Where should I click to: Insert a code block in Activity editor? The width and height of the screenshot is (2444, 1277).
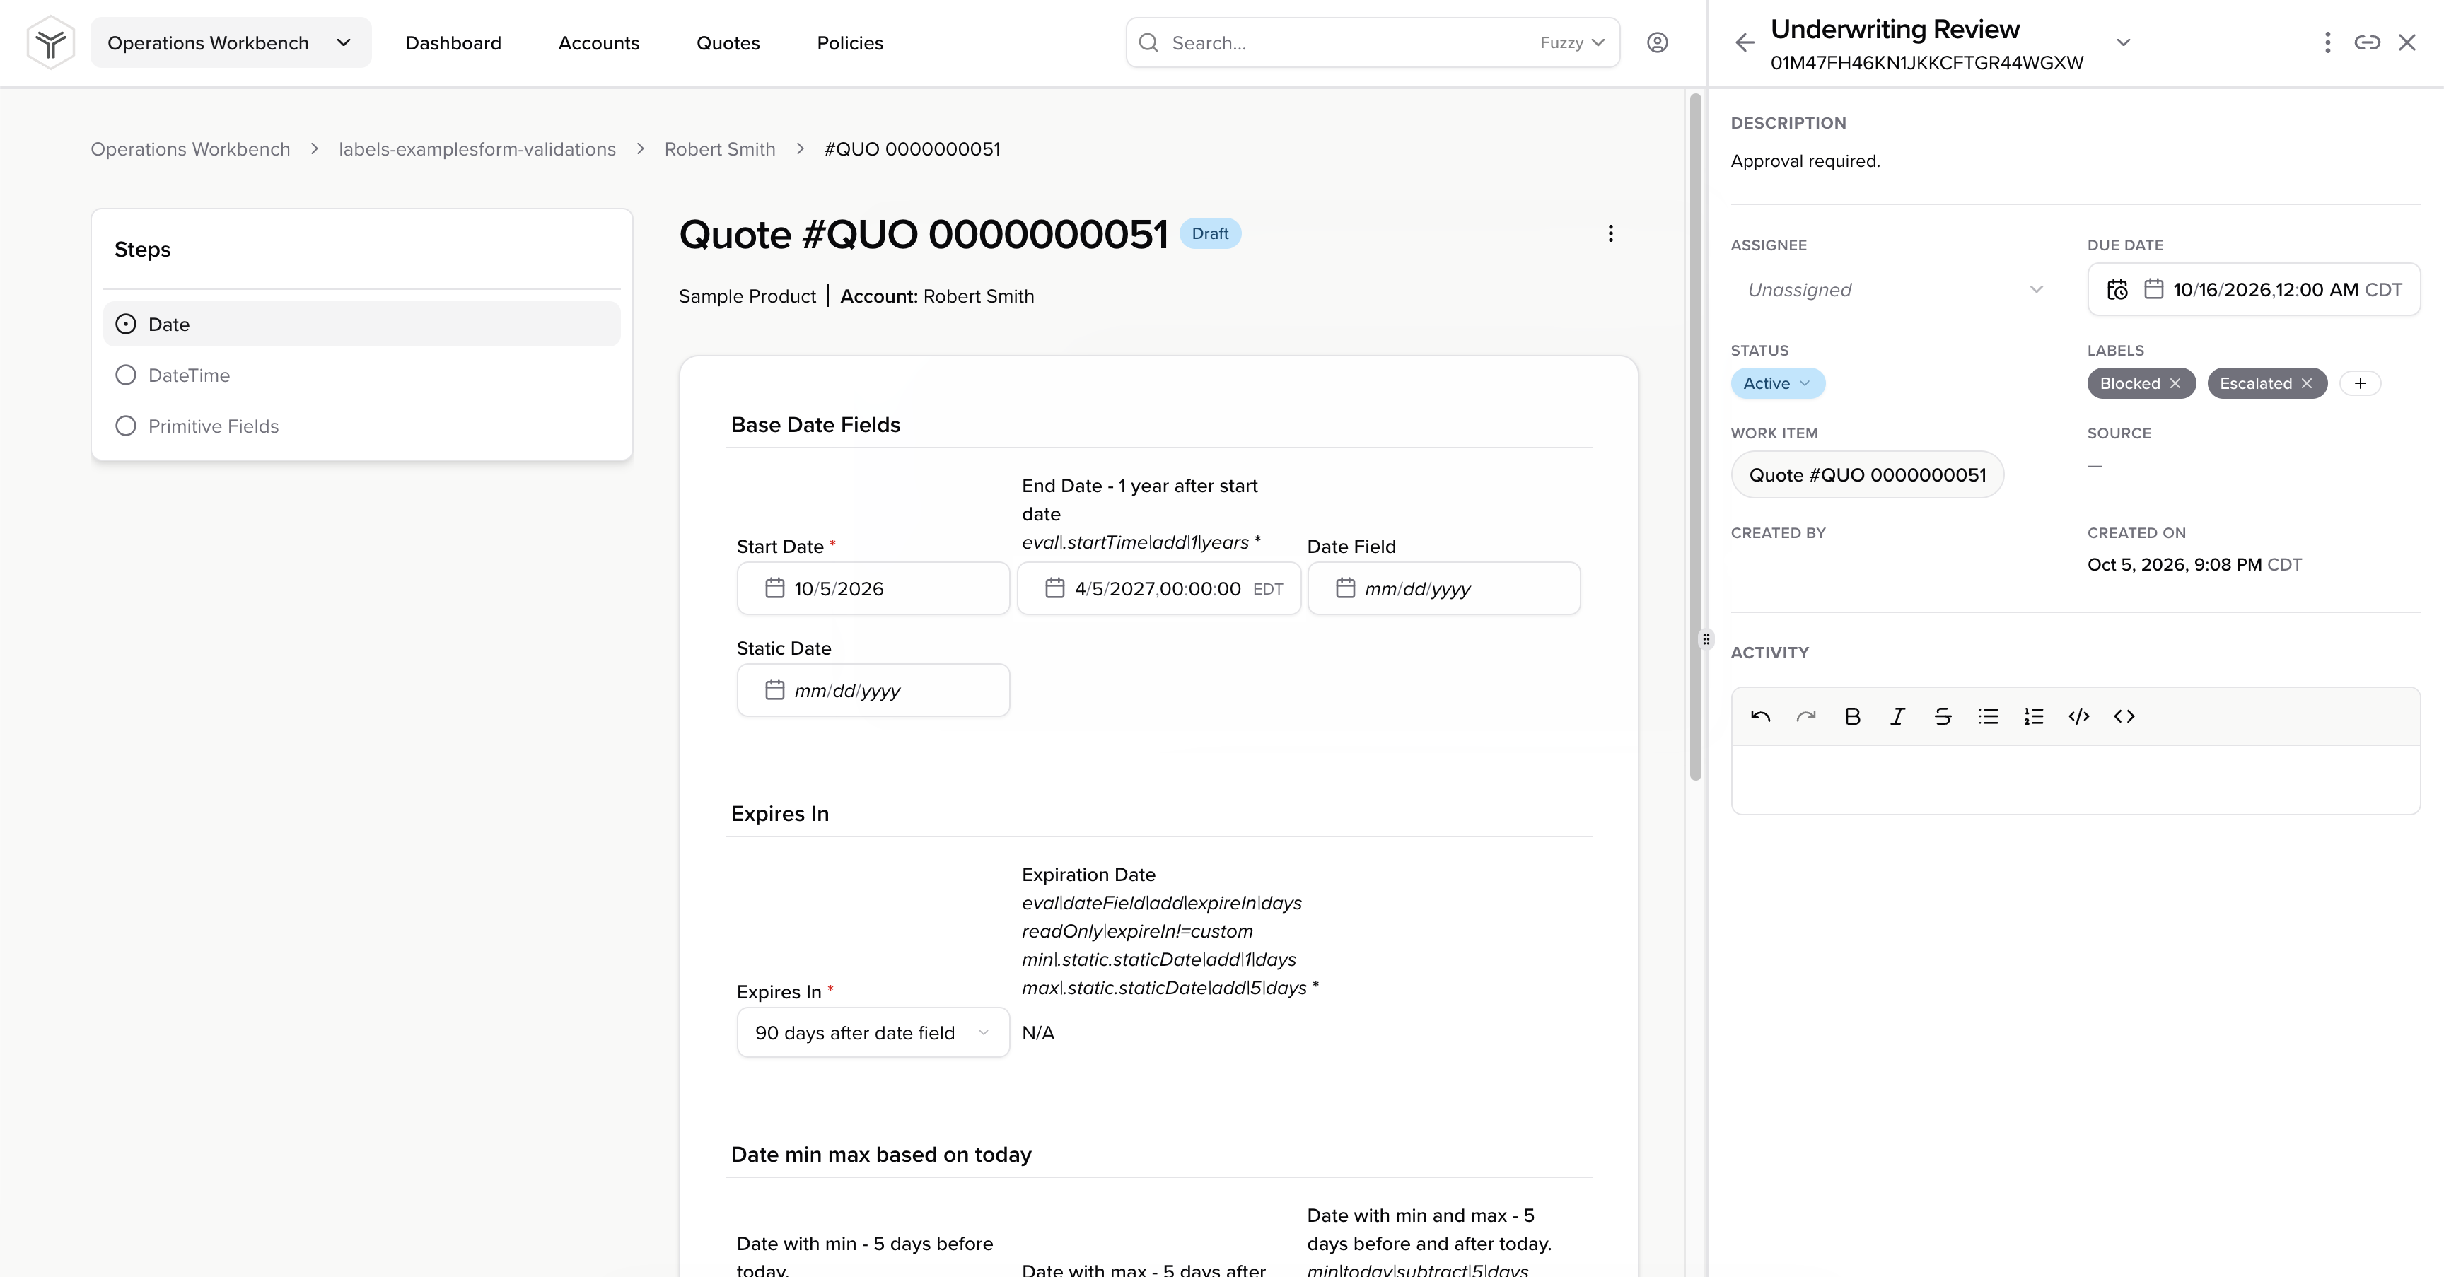2124,716
